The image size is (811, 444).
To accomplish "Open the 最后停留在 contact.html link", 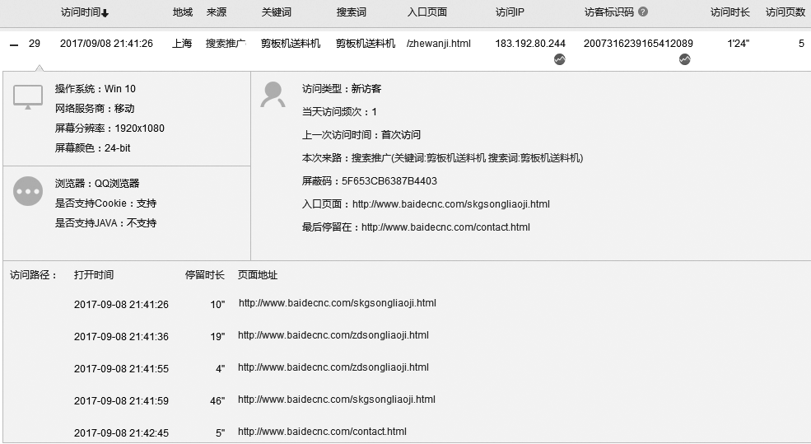I will tap(445, 227).
